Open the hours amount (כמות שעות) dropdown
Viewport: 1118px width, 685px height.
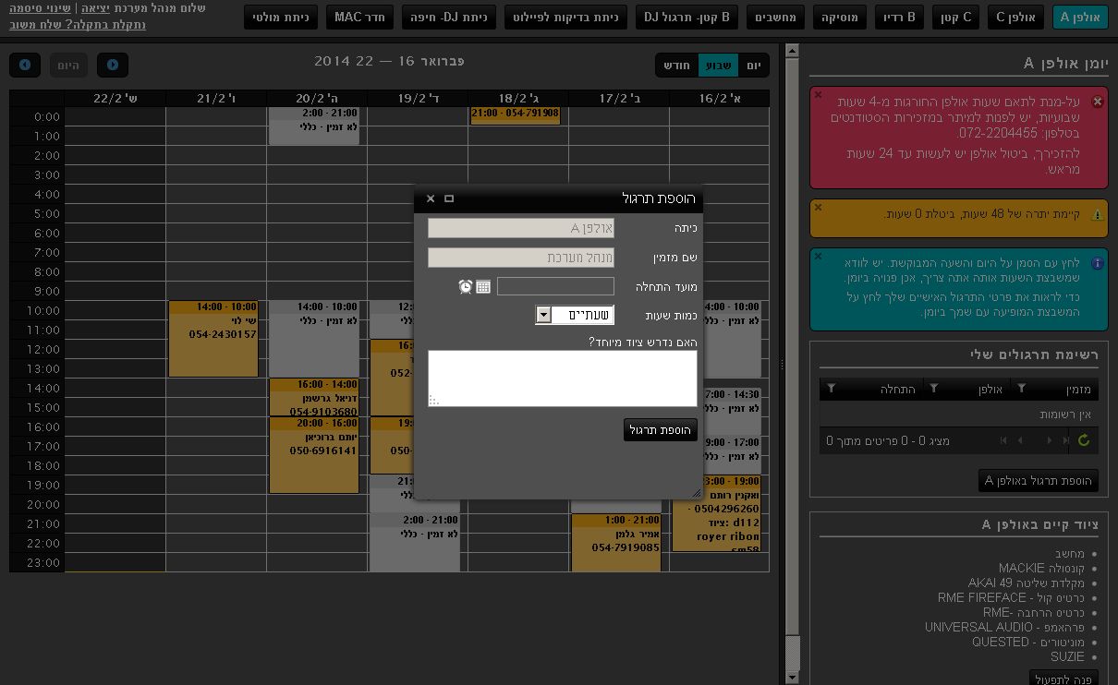[544, 315]
